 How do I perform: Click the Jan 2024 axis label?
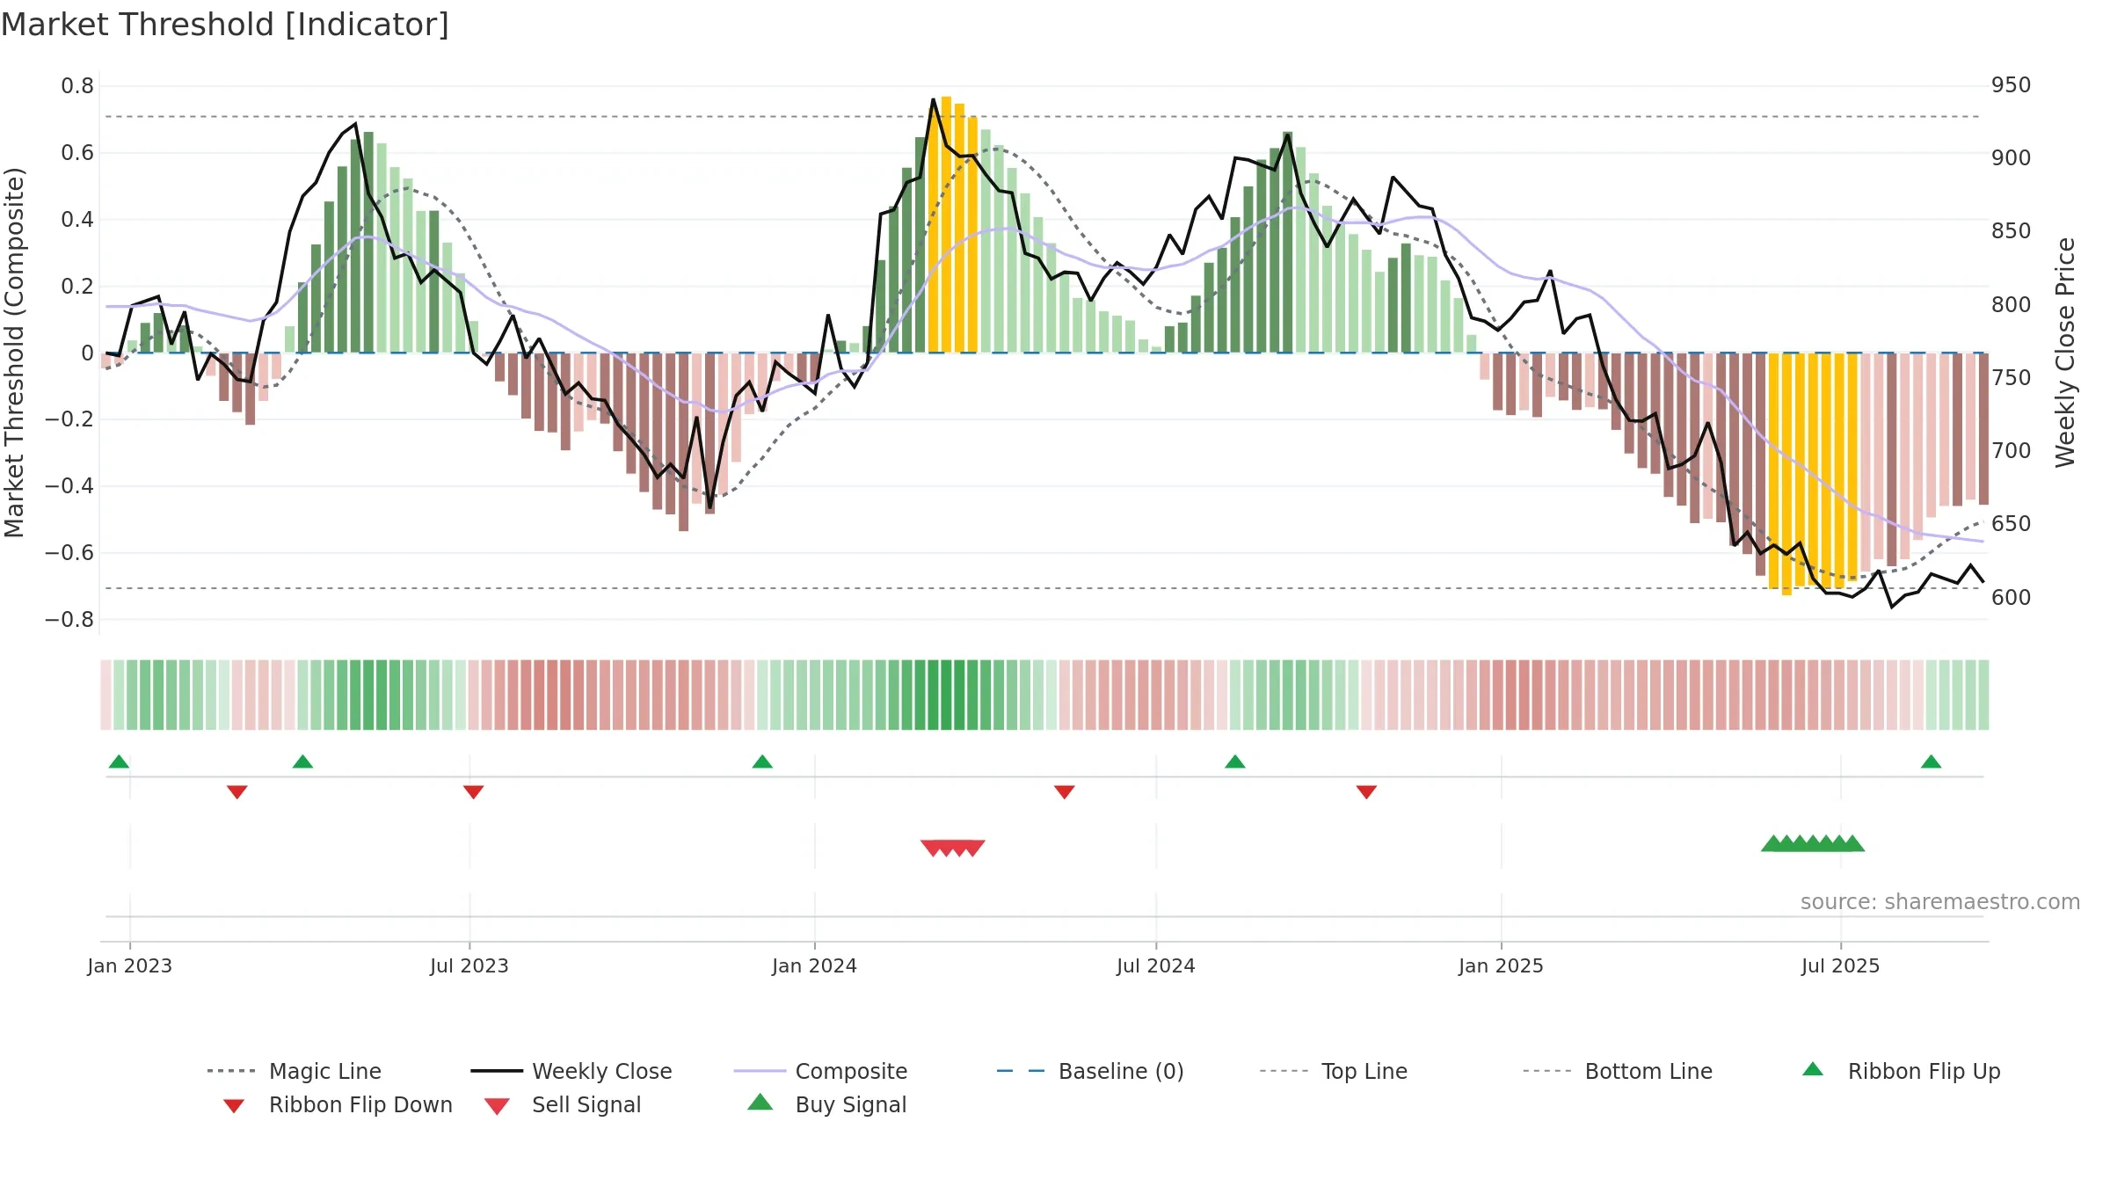point(814,965)
